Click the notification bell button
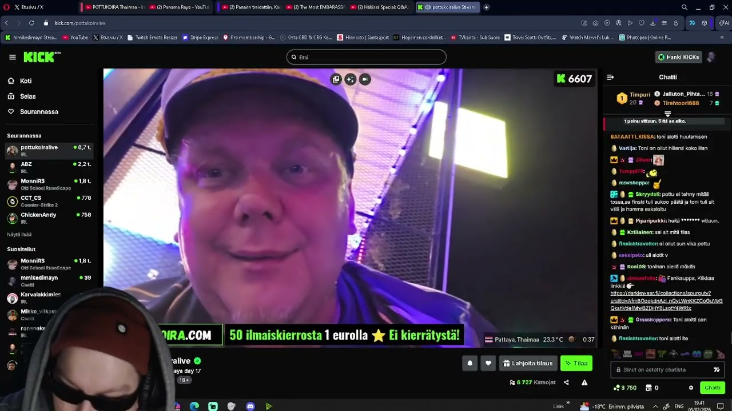 coord(470,363)
